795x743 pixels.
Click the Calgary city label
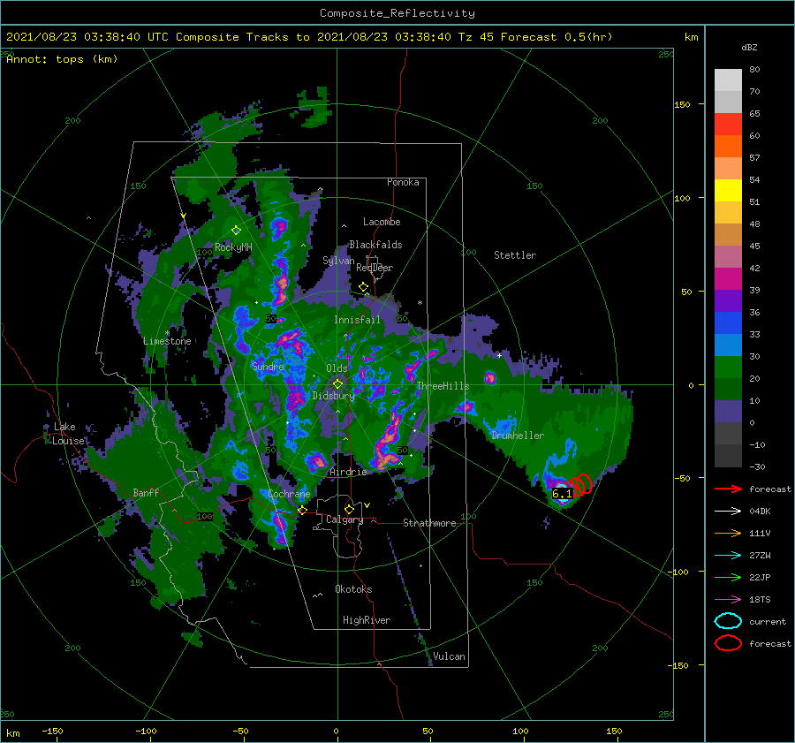click(x=344, y=519)
